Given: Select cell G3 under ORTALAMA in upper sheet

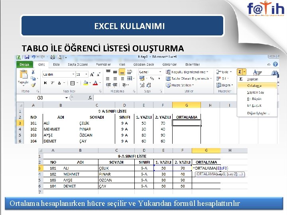Looking at the screenshot, I should tap(187, 123).
